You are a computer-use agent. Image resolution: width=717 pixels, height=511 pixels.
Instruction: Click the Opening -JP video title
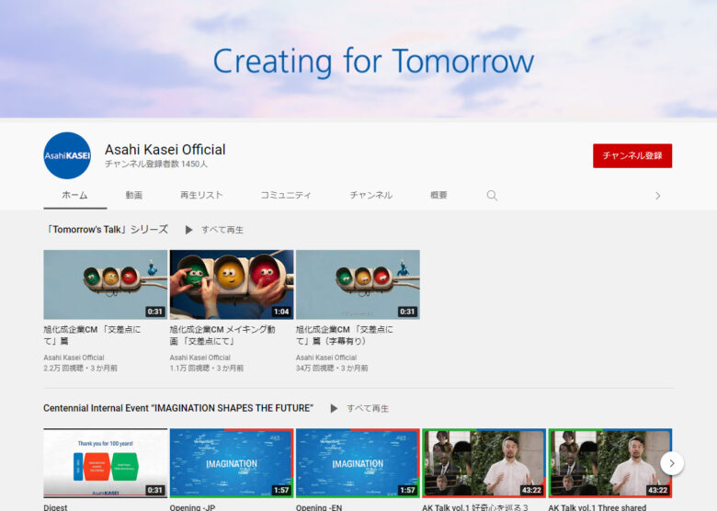pos(192,507)
